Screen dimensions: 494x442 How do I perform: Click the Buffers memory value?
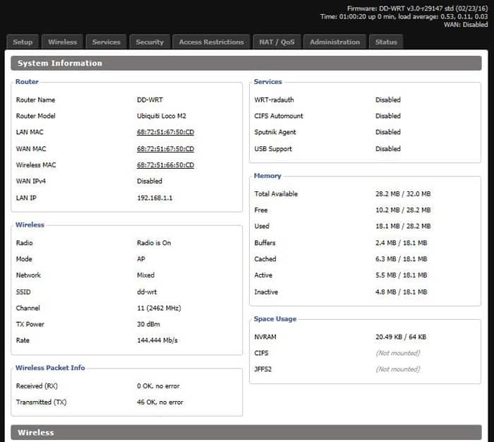coord(402,243)
